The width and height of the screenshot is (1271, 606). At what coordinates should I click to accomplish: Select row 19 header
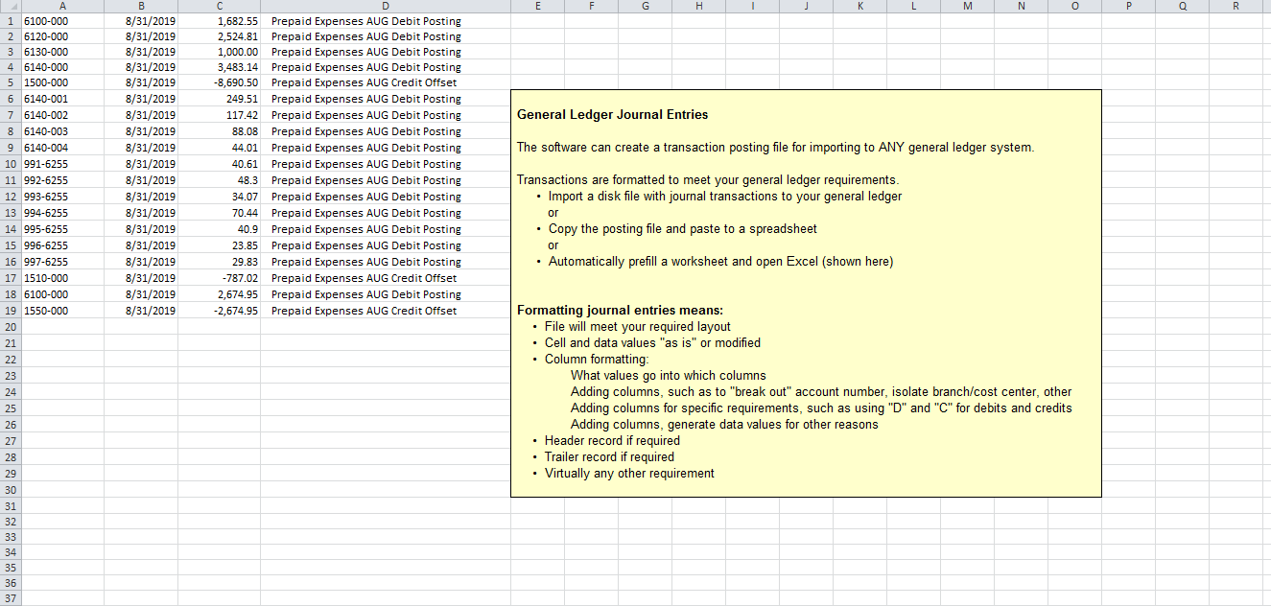[x=10, y=311]
